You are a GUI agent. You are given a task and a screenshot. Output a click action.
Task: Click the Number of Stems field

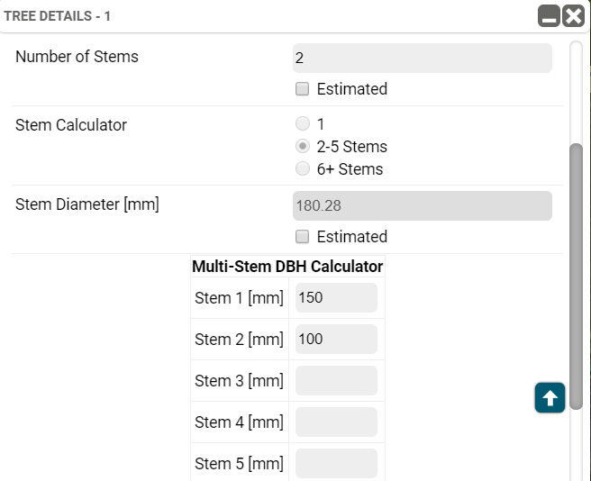click(x=423, y=58)
